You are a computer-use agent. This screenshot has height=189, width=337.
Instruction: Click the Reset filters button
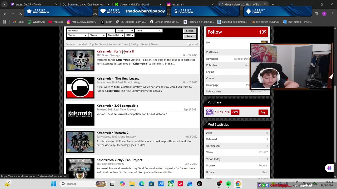pos(190,36)
